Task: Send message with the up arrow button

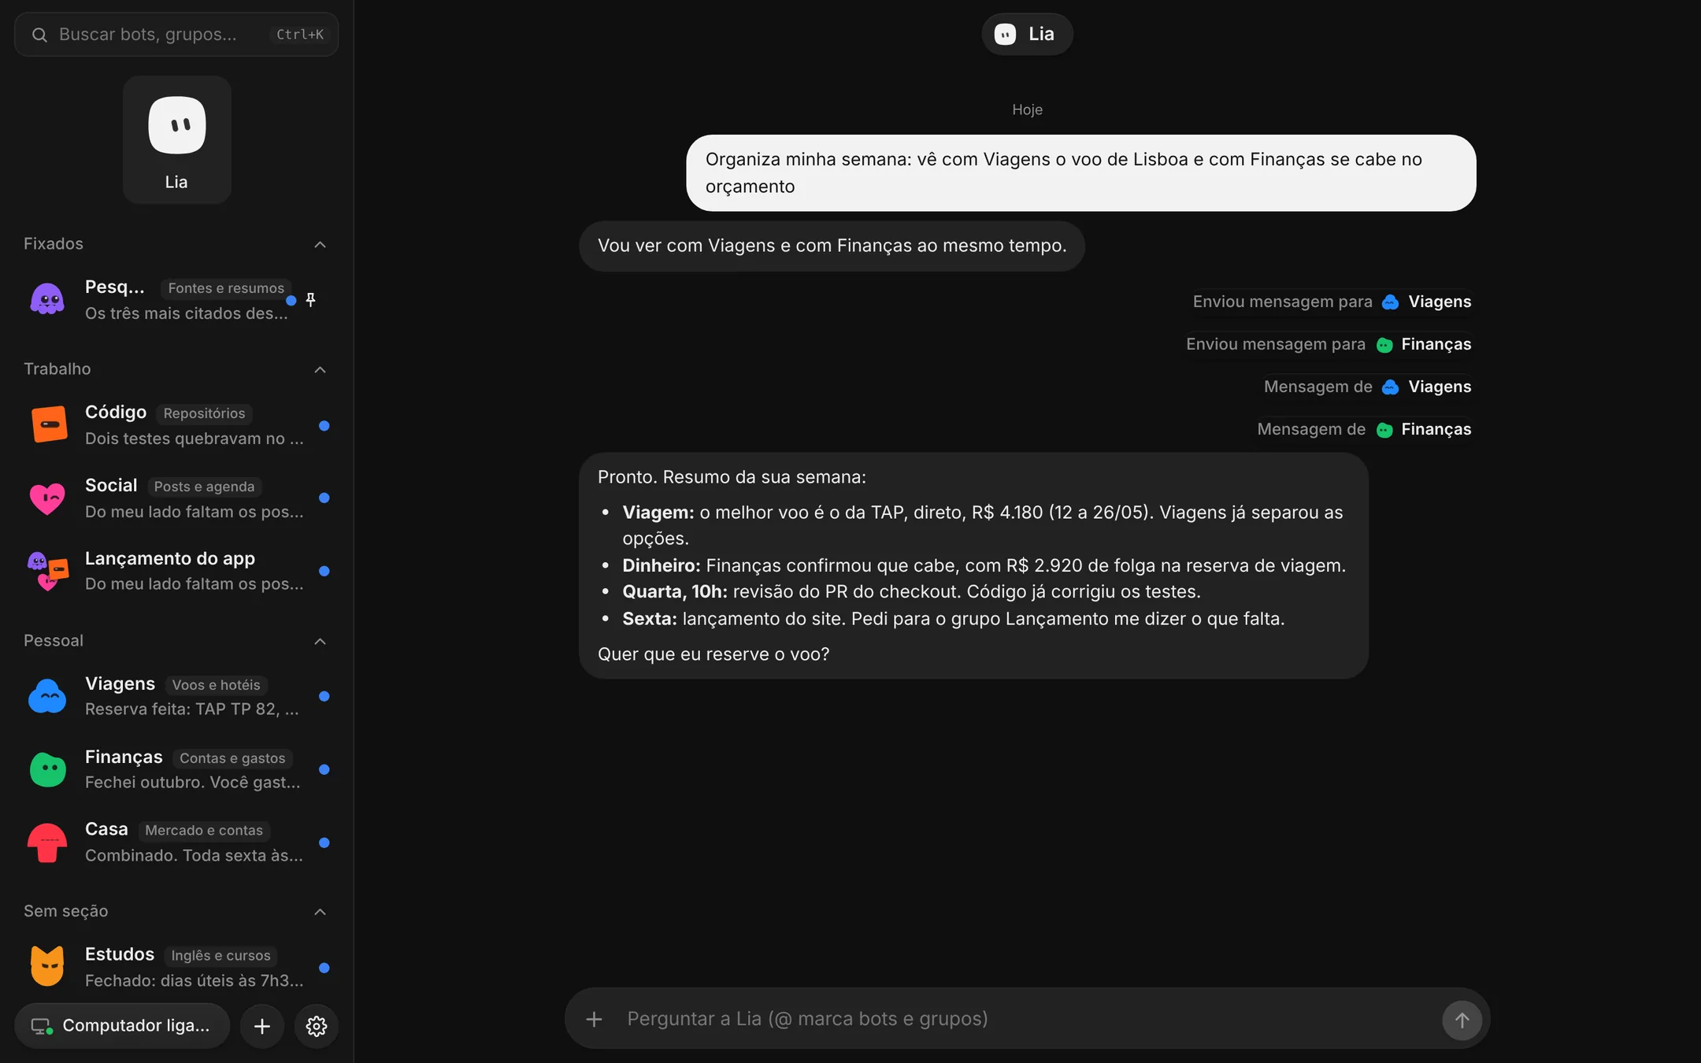Action: (1462, 1020)
